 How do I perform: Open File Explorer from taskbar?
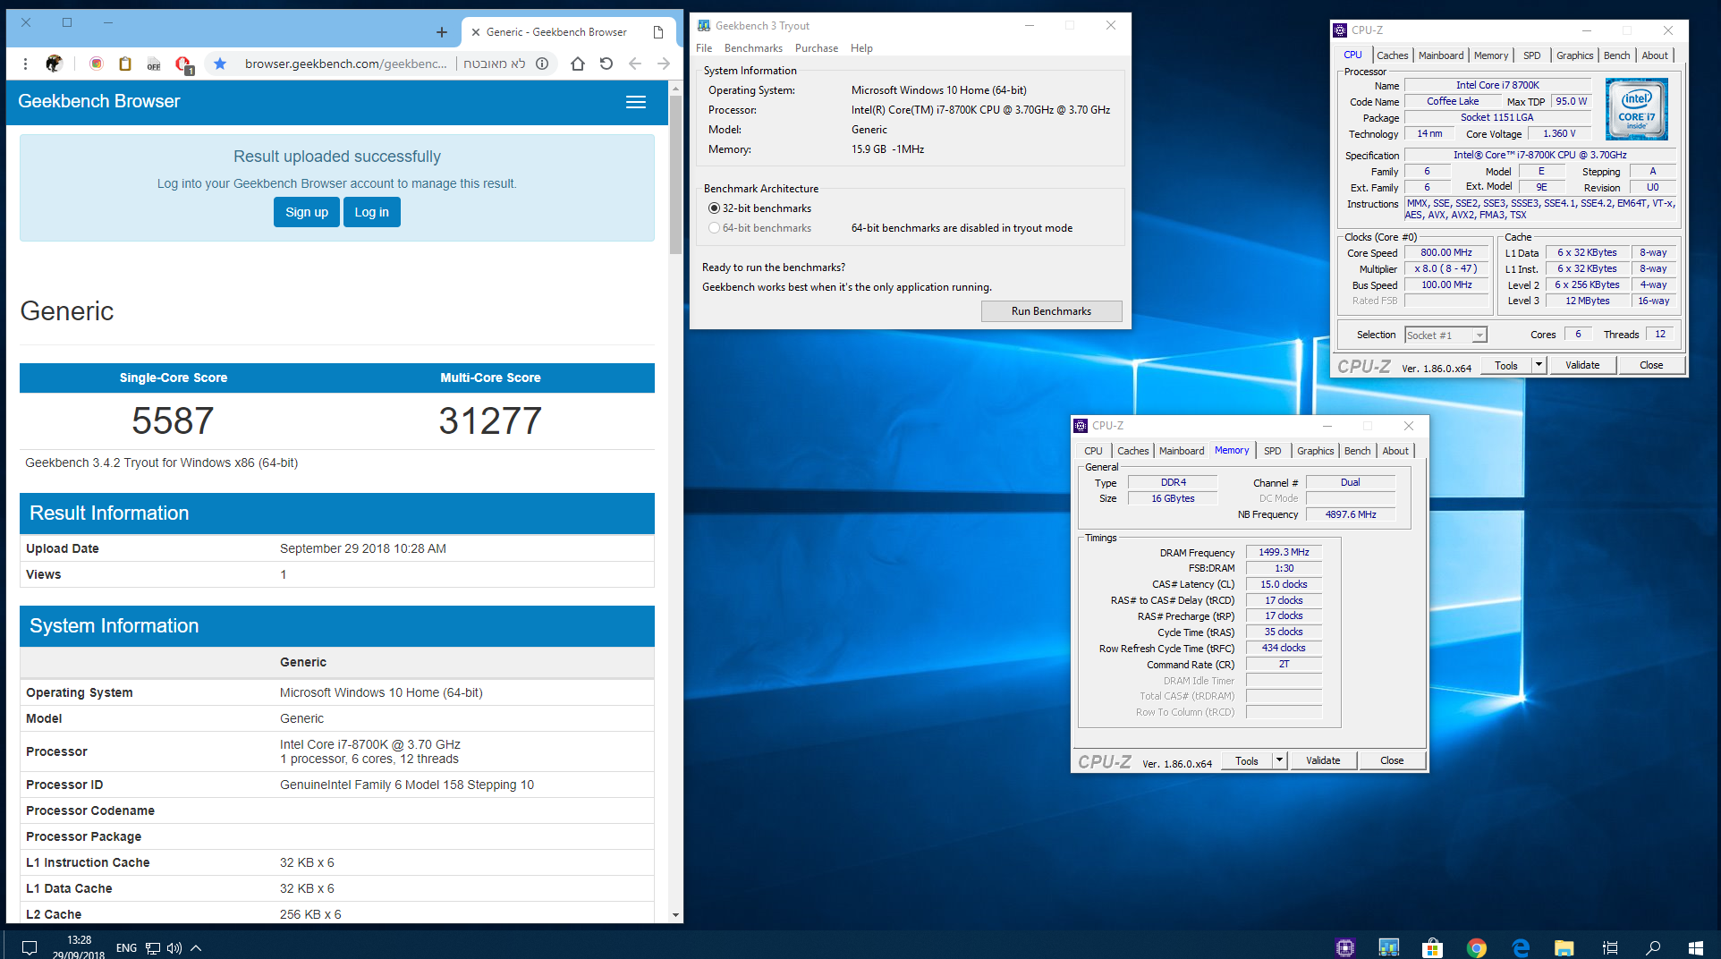click(x=1564, y=947)
